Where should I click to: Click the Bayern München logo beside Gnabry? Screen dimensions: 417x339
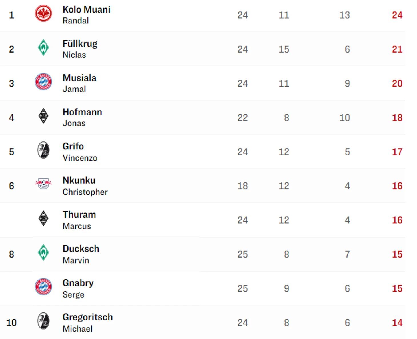click(43, 287)
